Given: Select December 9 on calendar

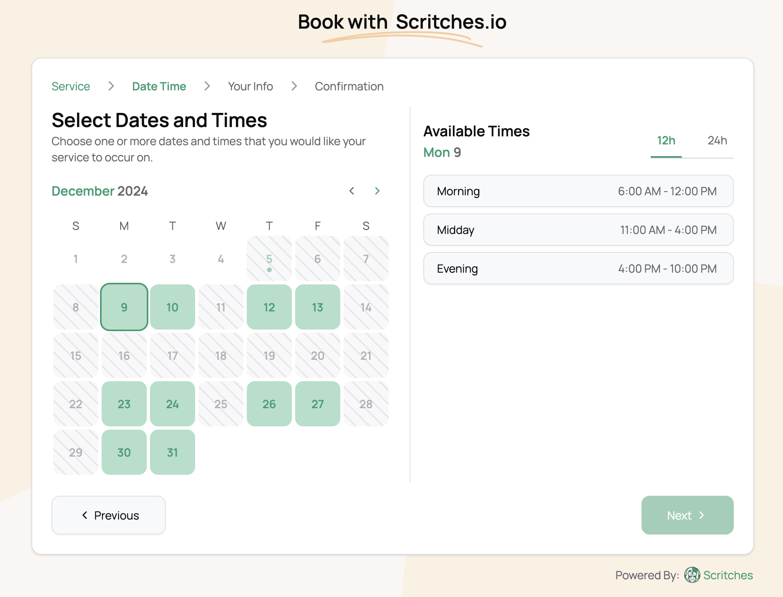Looking at the screenshot, I should point(124,307).
